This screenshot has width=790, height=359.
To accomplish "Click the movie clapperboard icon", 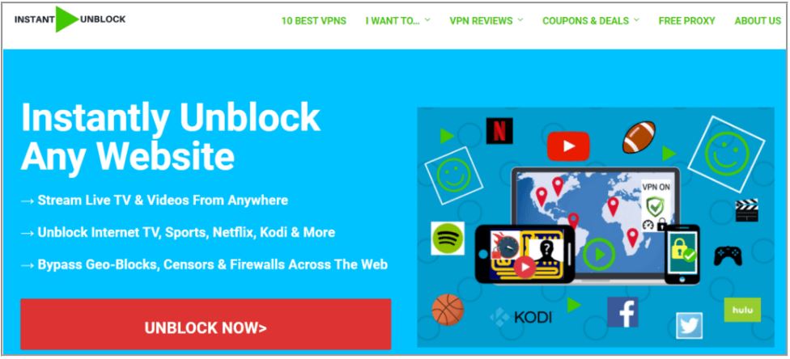I will [746, 210].
